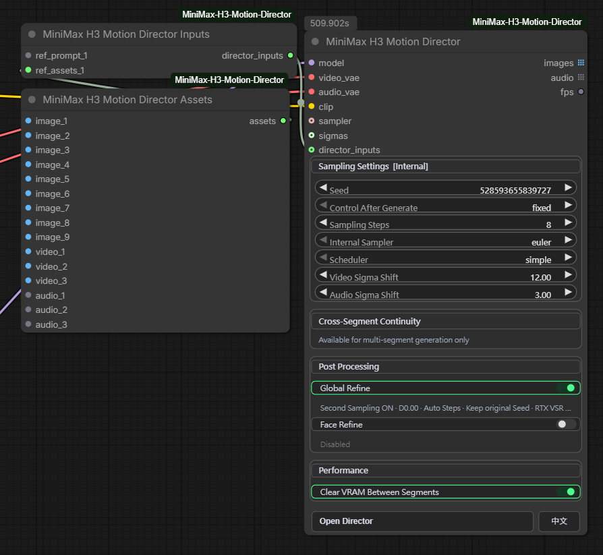Viewport: 603px width, 555px height.
Task: Click the audio_2 input socket dot
Action: [x=28, y=310]
